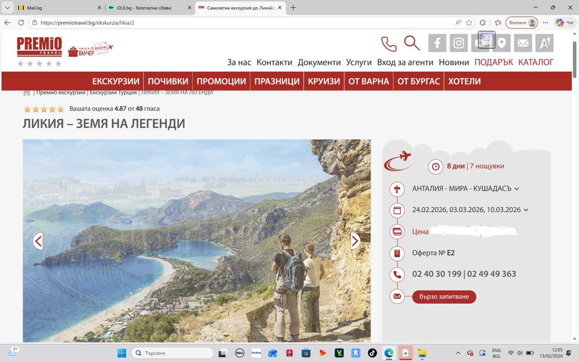The width and height of the screenshot is (579, 362).
Task: Show next photo with right arrow
Action: (355, 241)
